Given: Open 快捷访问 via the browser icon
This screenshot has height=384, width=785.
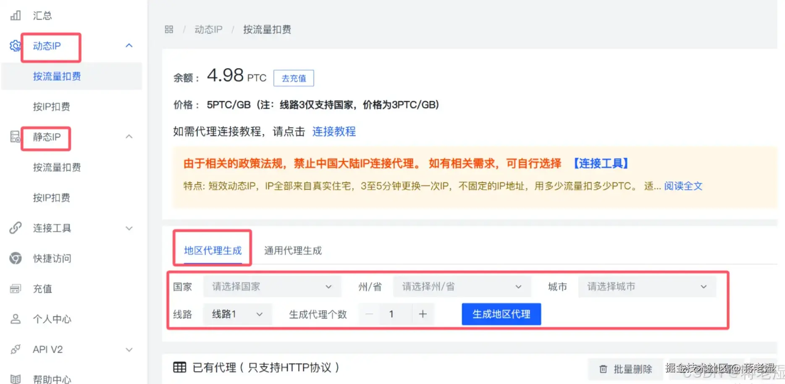Looking at the screenshot, I should tap(16, 258).
